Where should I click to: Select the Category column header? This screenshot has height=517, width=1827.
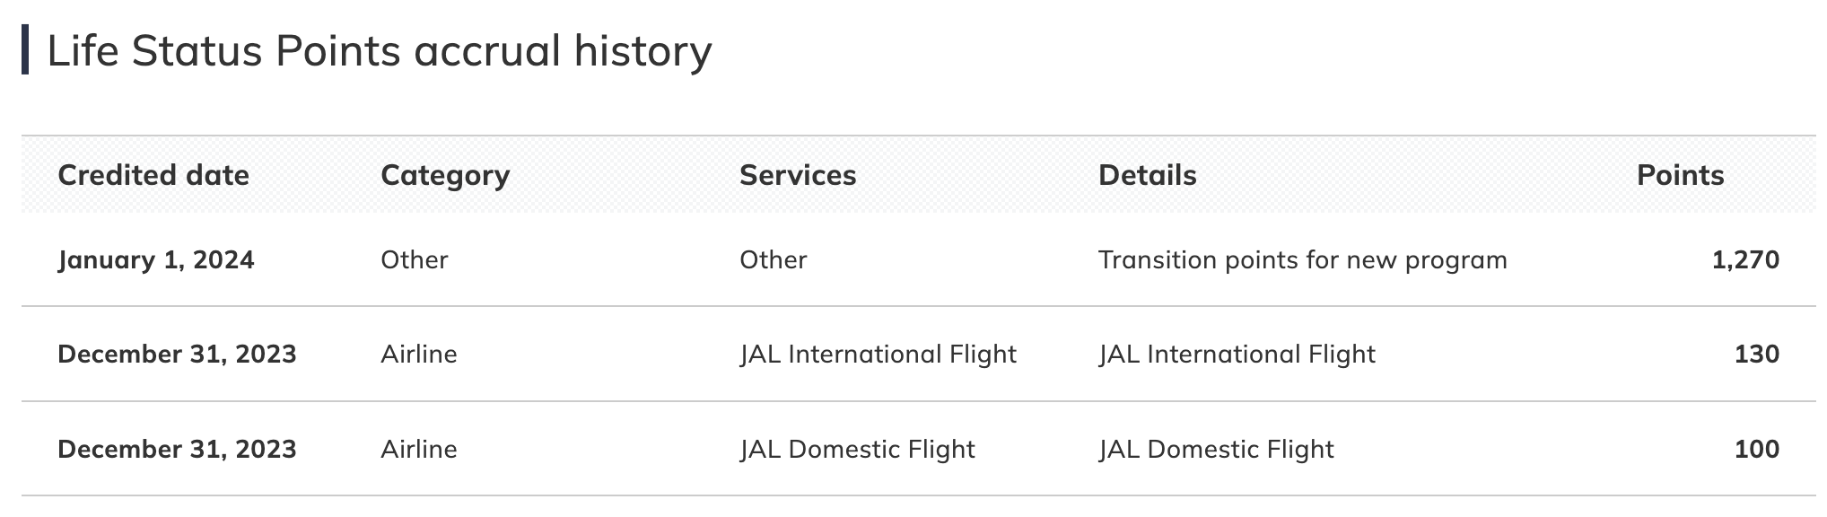point(445,175)
